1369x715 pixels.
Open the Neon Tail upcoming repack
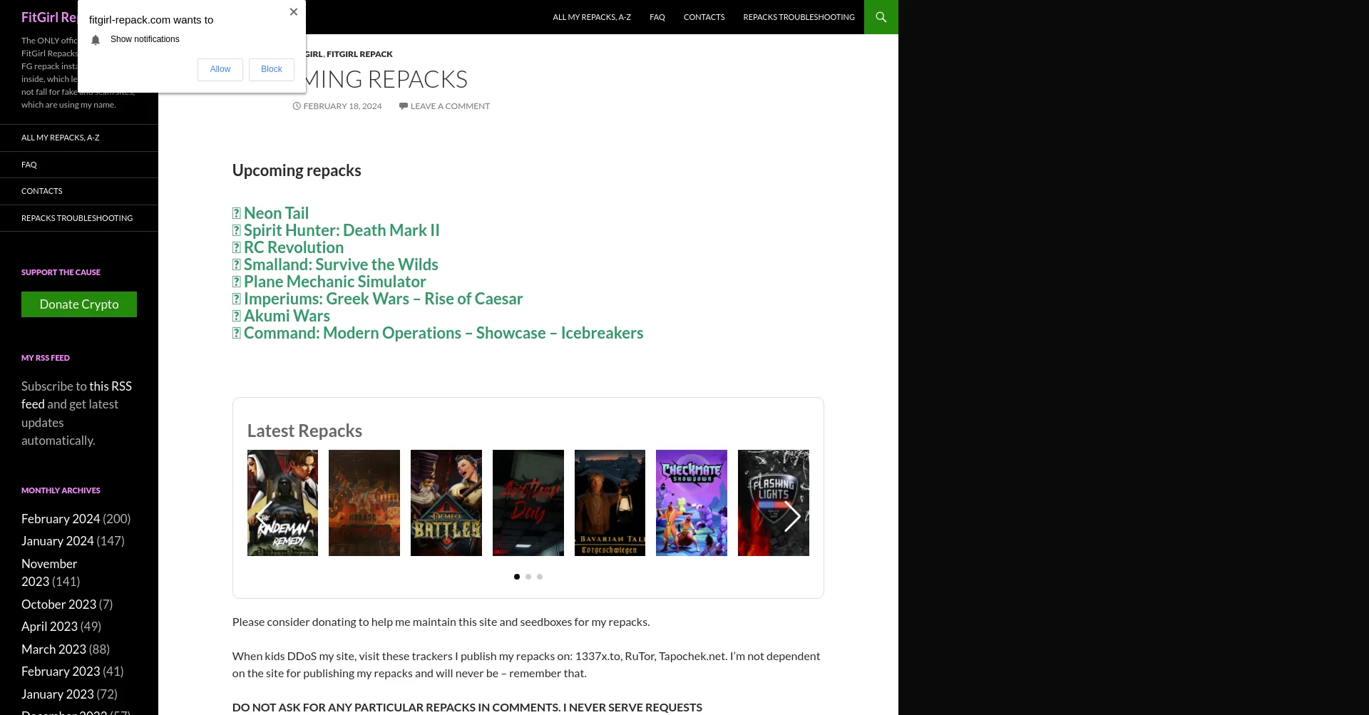pyautogui.click(x=276, y=213)
